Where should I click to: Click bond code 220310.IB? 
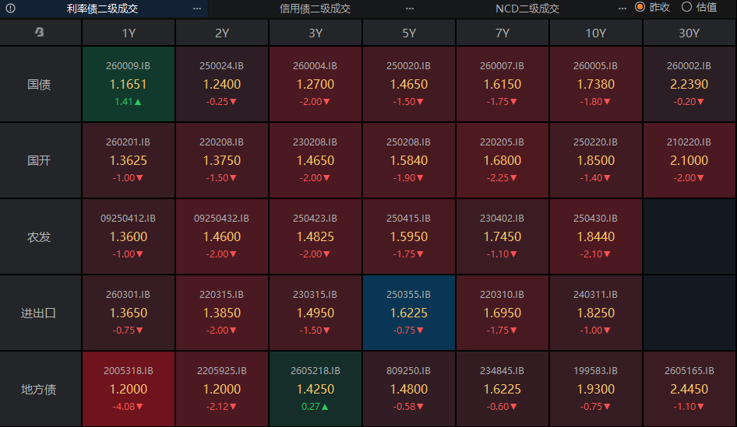click(x=502, y=295)
